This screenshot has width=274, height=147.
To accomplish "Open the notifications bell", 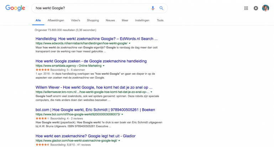I will [256, 8].
